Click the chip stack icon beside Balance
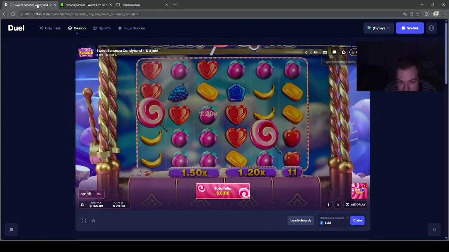The image size is (449, 252). tap(82, 205)
